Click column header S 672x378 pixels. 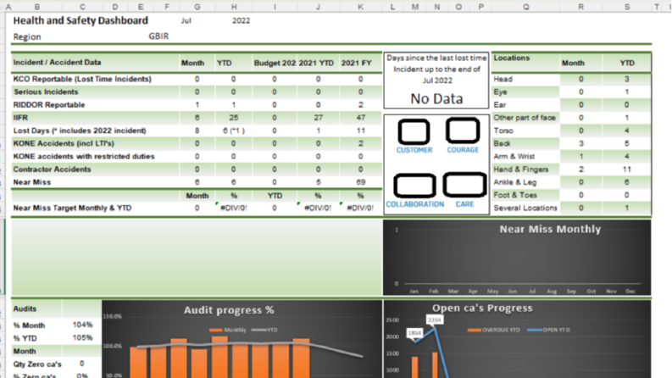(x=627, y=7)
